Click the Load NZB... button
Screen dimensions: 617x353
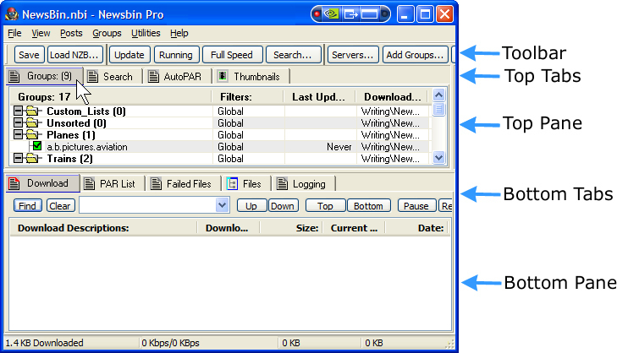point(74,55)
